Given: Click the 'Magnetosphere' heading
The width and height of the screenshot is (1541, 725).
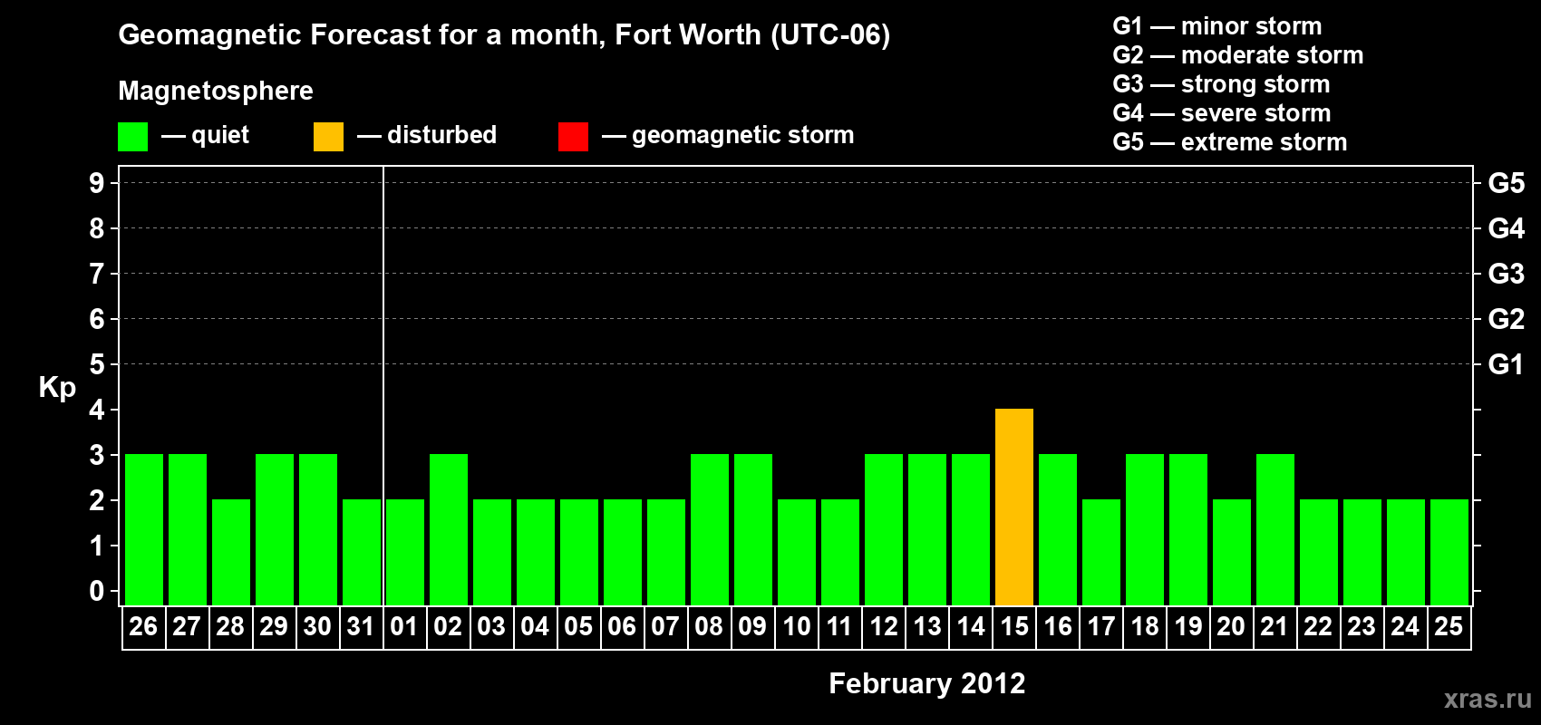Looking at the screenshot, I should tap(216, 91).
